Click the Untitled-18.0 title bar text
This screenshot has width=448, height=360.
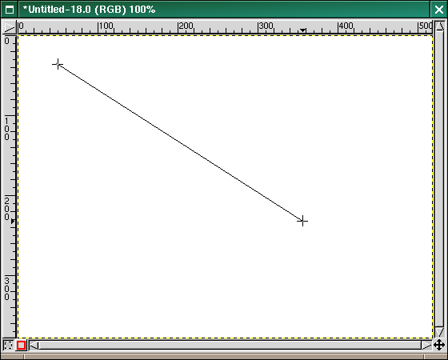[x=89, y=10]
